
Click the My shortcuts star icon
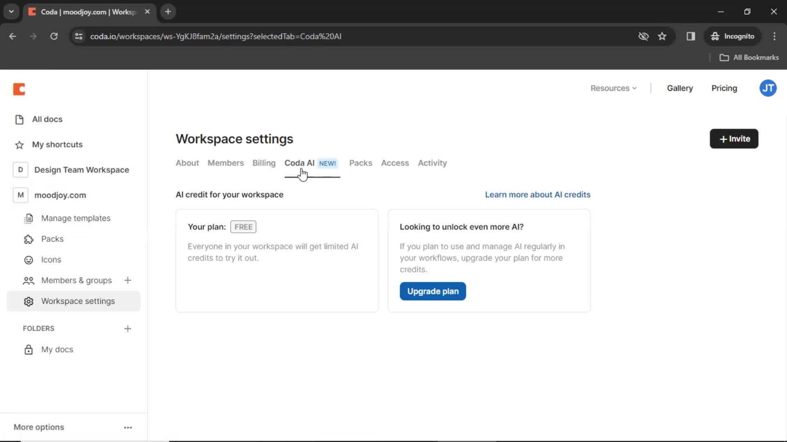point(19,145)
